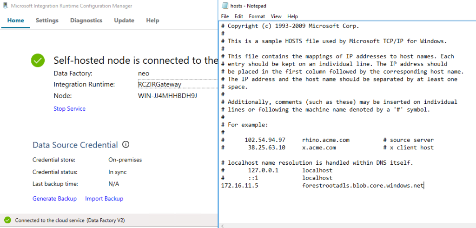Click forestrootadls.blob.core.windows.net in hosts file
Screen dimensions: 476x228
[363, 186]
